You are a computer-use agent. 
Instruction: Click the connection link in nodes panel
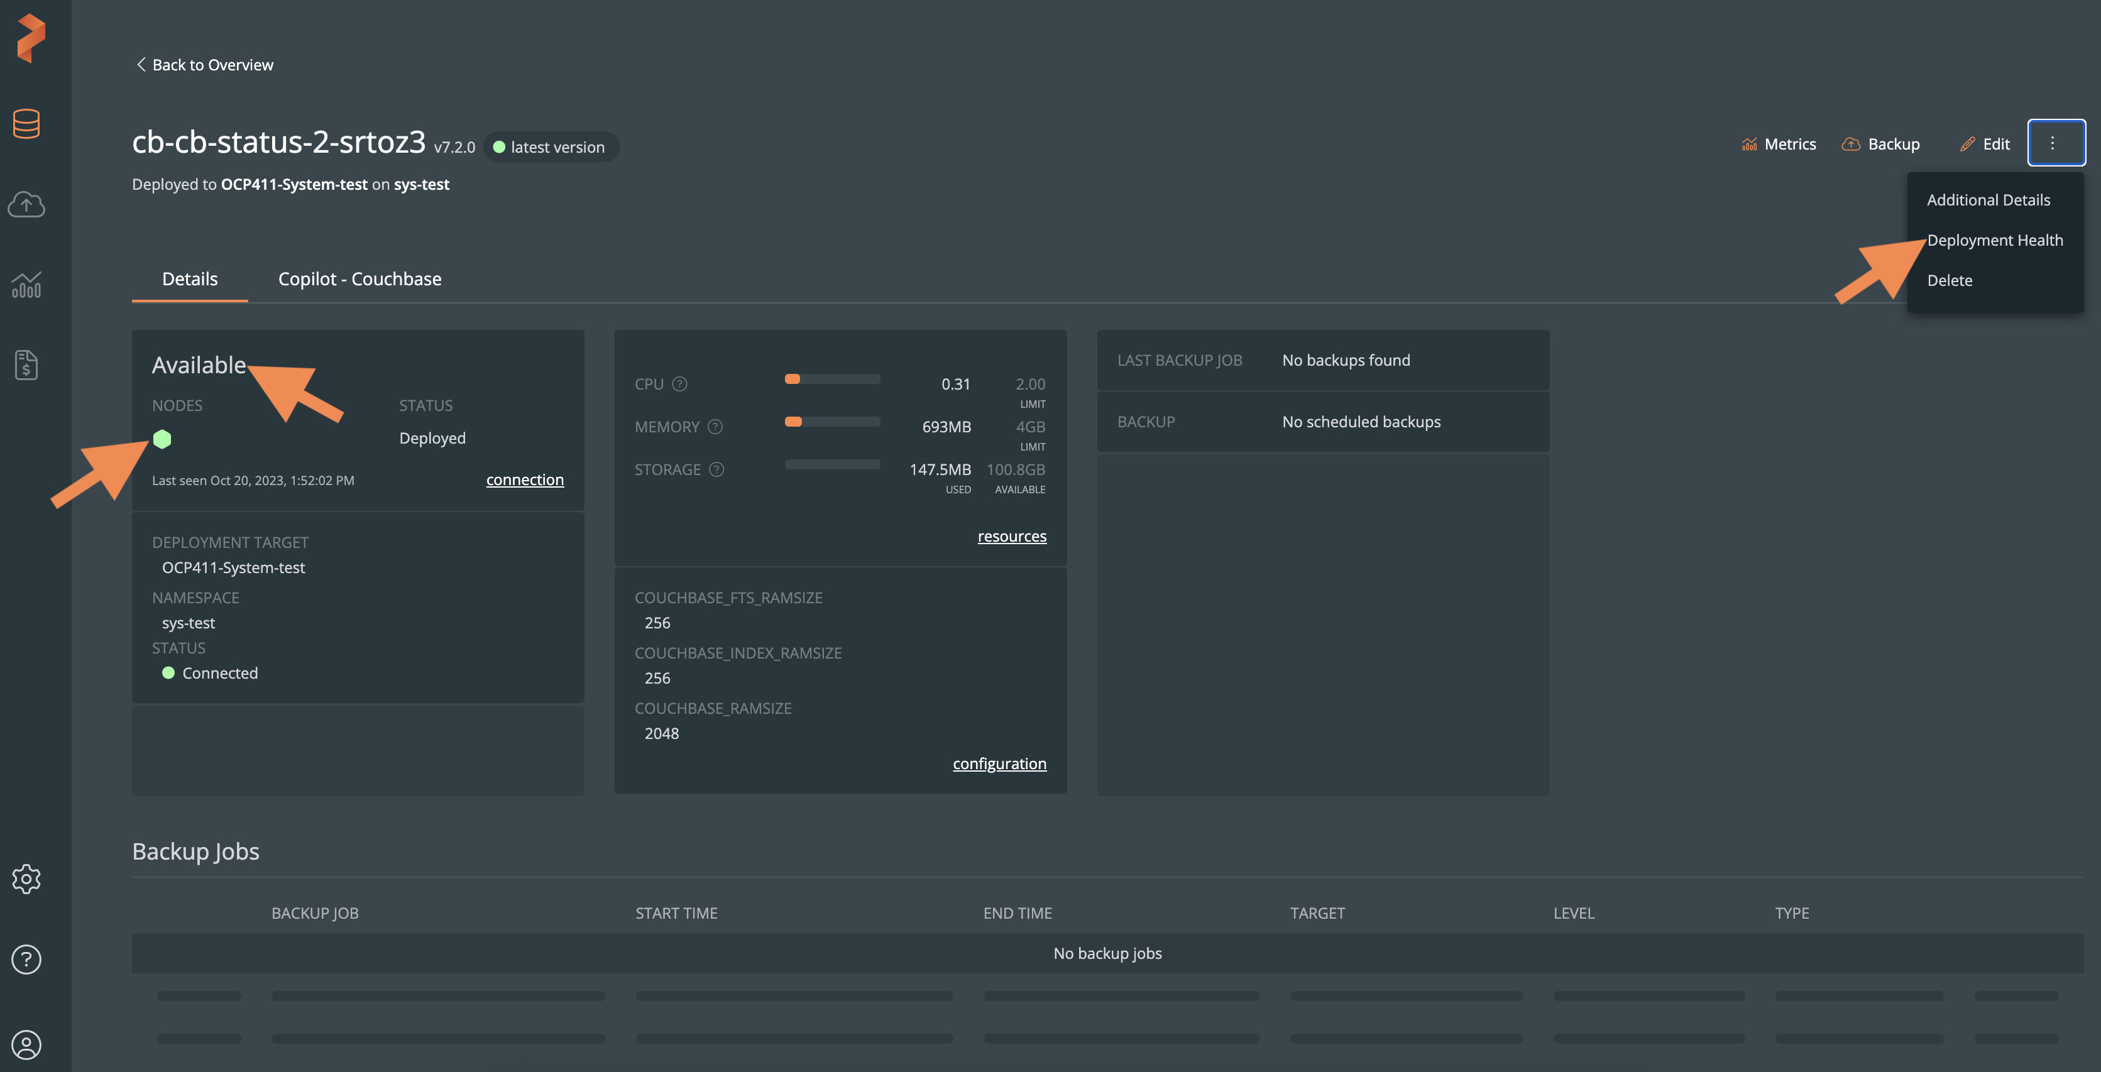525,480
